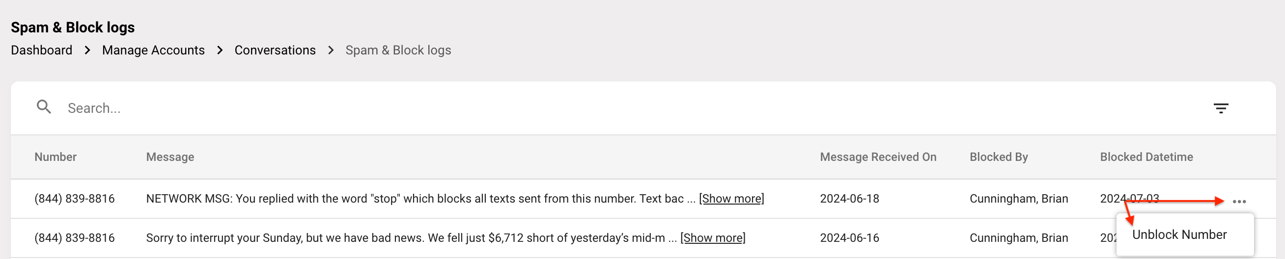Click the 2024-06-16 received date cell
Screen dimensions: 1285x259
(849, 238)
